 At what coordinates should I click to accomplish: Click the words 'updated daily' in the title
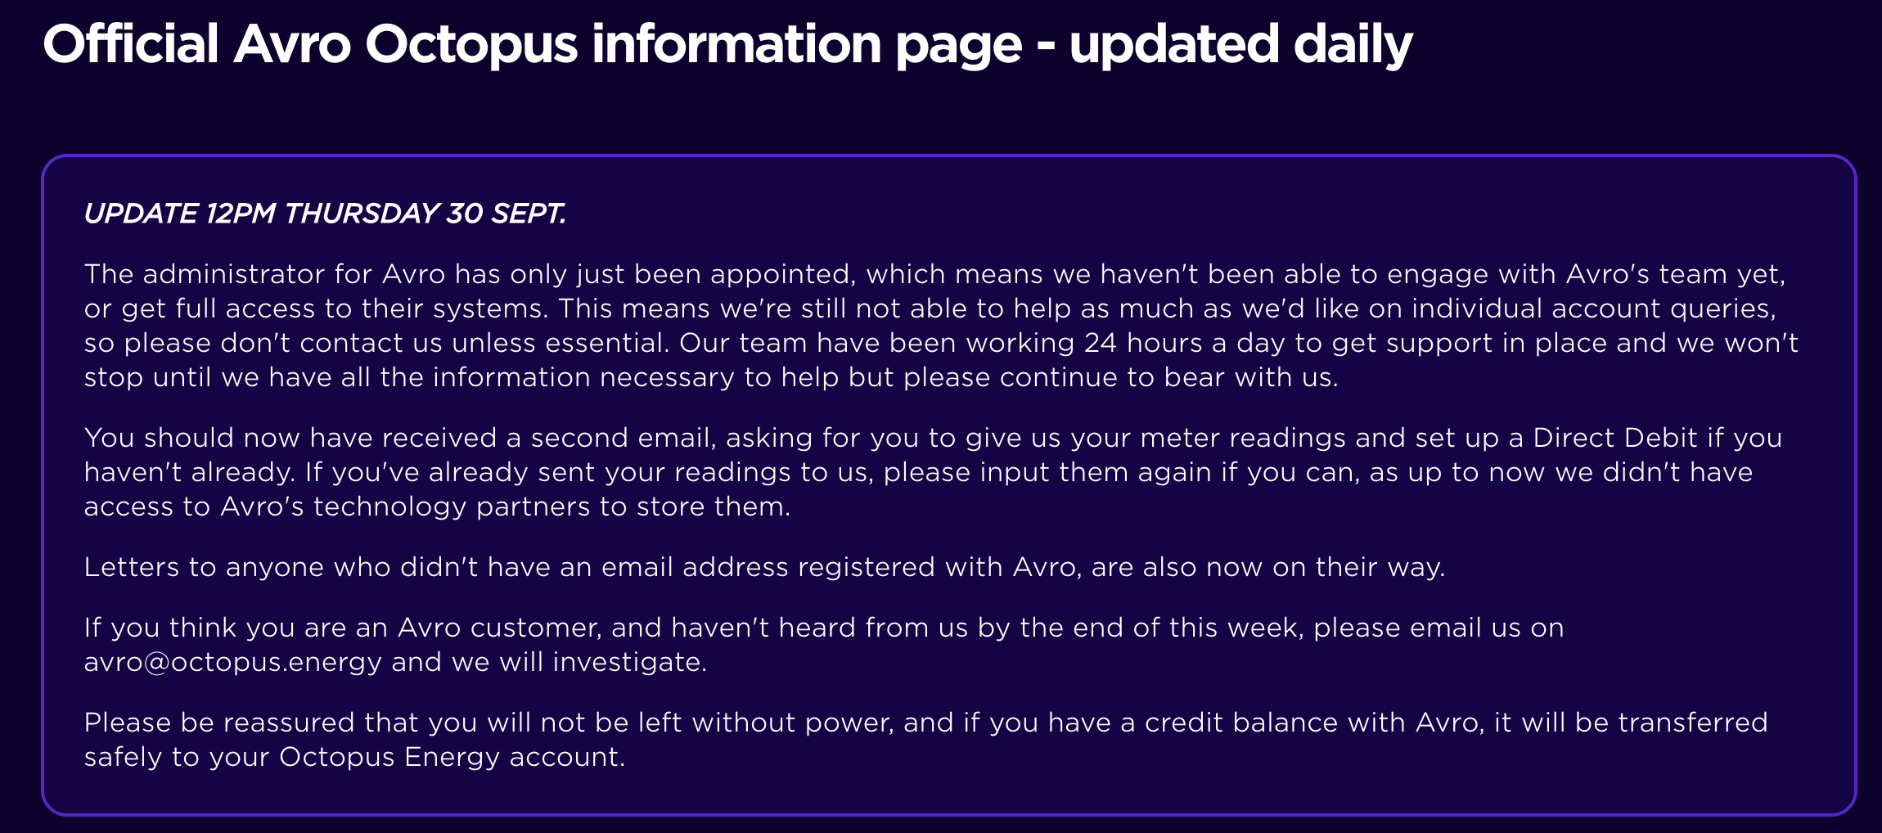click(1240, 44)
